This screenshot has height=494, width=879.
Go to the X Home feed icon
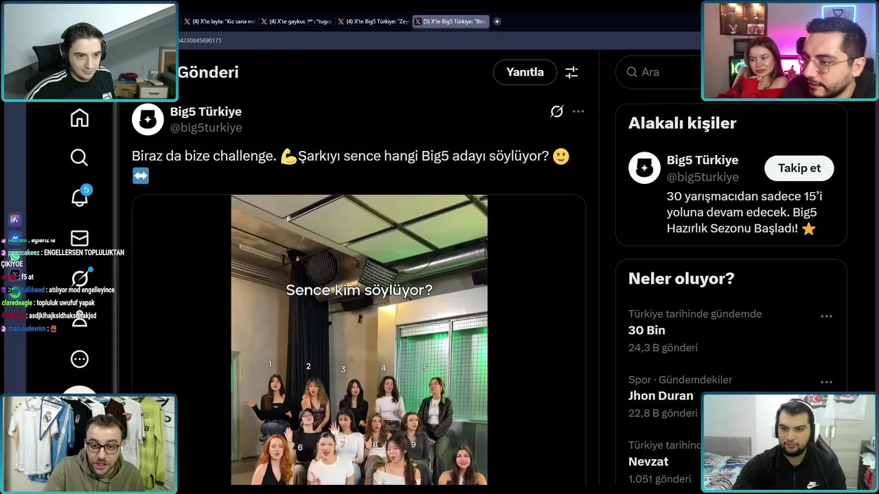[x=80, y=119]
